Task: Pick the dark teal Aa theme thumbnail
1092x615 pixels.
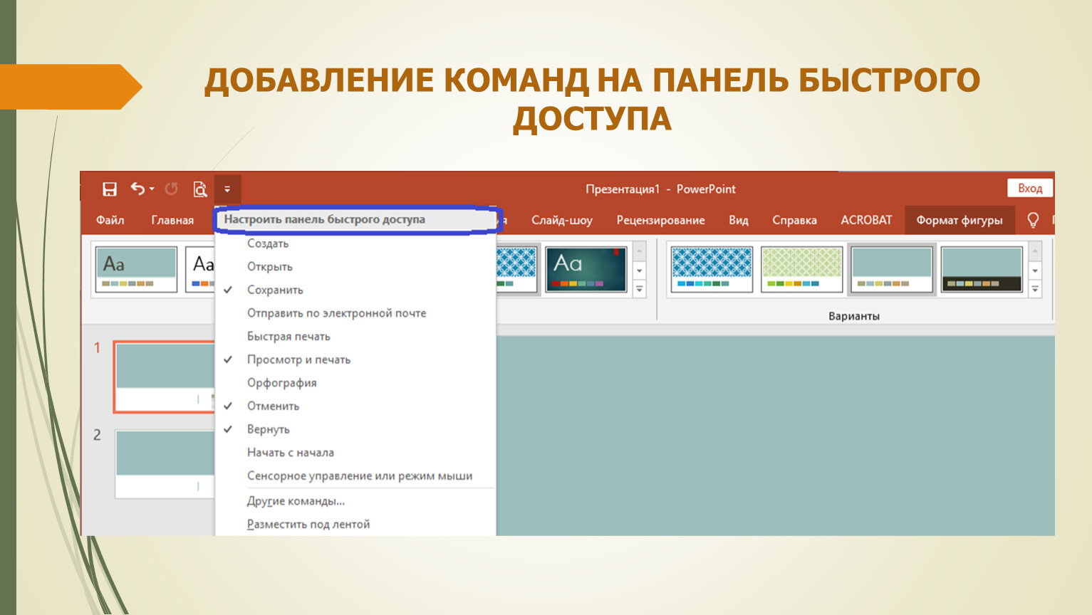Action: click(x=586, y=269)
